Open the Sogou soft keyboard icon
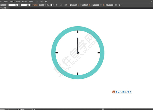This screenshot has width=153, height=110. [123, 92]
